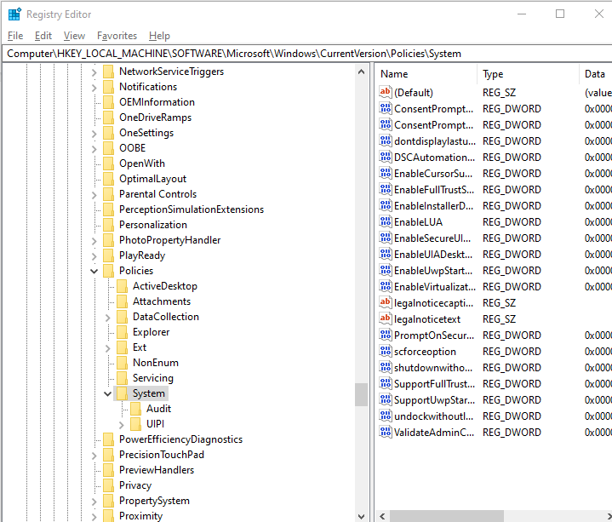Sort values by the Name column header
Image resolution: width=612 pixels, height=522 pixels.
click(x=427, y=74)
